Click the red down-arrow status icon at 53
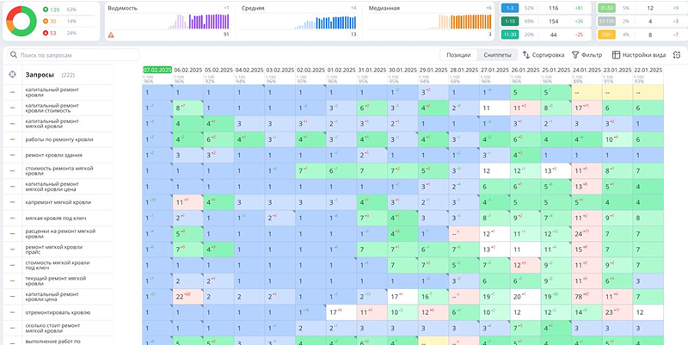This screenshot has width=688, height=345. [x=46, y=33]
